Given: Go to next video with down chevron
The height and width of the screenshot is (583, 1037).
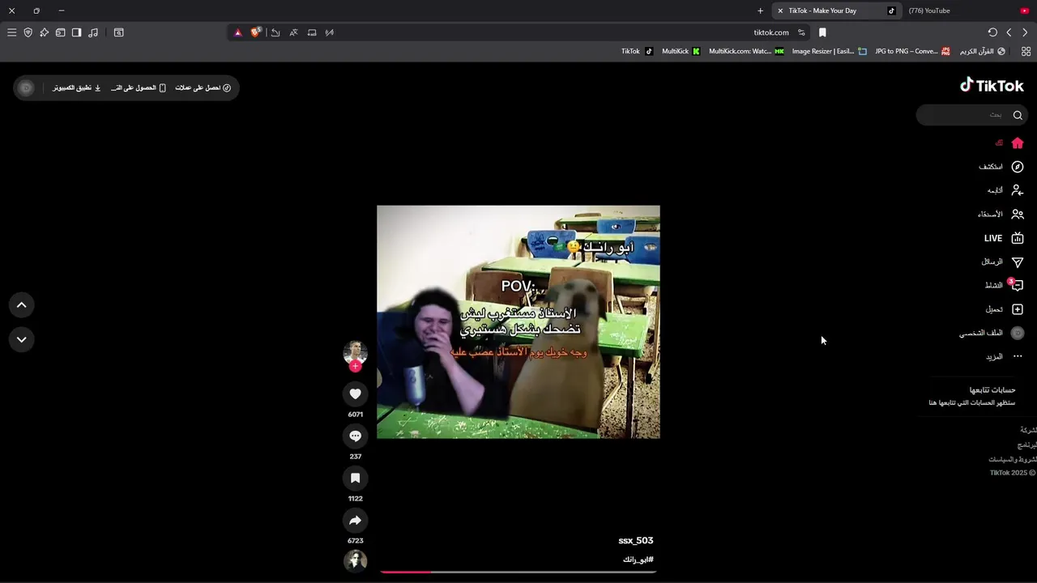Looking at the screenshot, I should click(22, 339).
